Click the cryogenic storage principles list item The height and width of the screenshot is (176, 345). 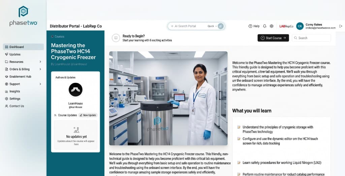(x=278, y=130)
